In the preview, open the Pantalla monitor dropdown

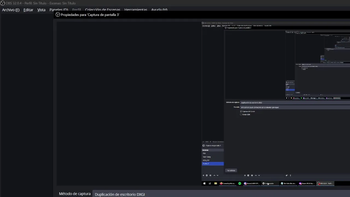click(295, 107)
